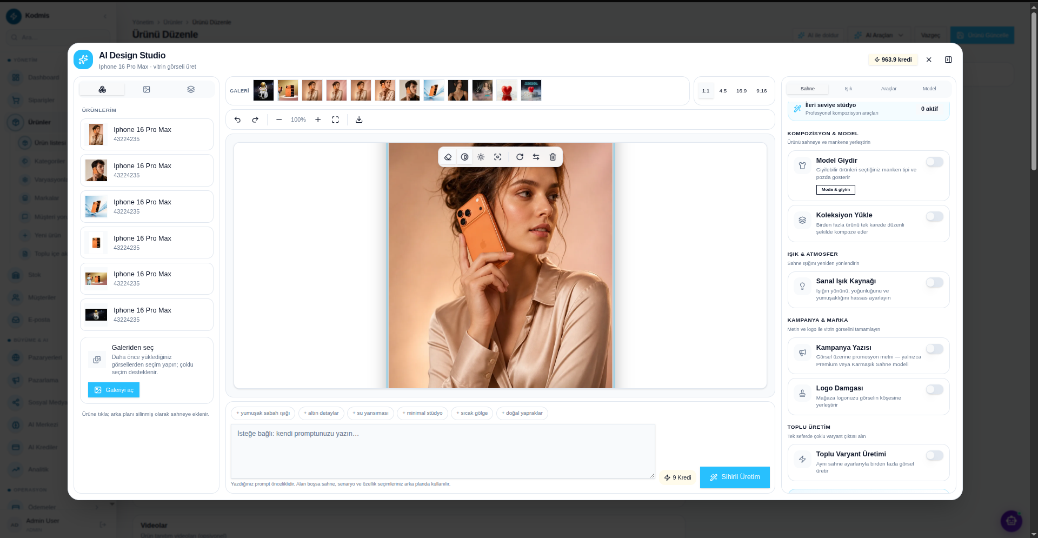Screen dimensions: 1038x538
Task: Toggle the side panel icon next to close
Action: pos(948,59)
